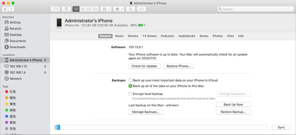Image resolution: width=296 pixels, height=135 pixels.
Task: Switch to the Audiobooks tab
Action: (x=187, y=36)
